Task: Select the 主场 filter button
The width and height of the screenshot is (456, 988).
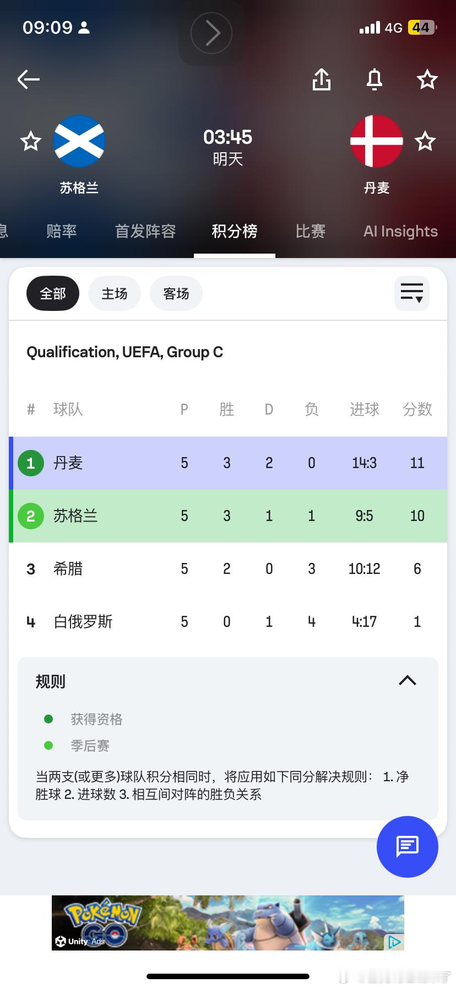Action: click(x=115, y=293)
